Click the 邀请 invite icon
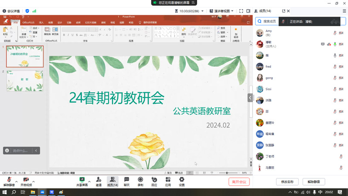This screenshot has width=348, height=196. click(99, 180)
